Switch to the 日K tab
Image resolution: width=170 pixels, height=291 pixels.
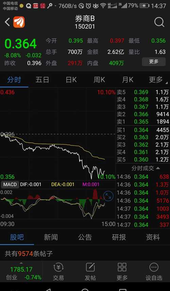tap(71, 80)
